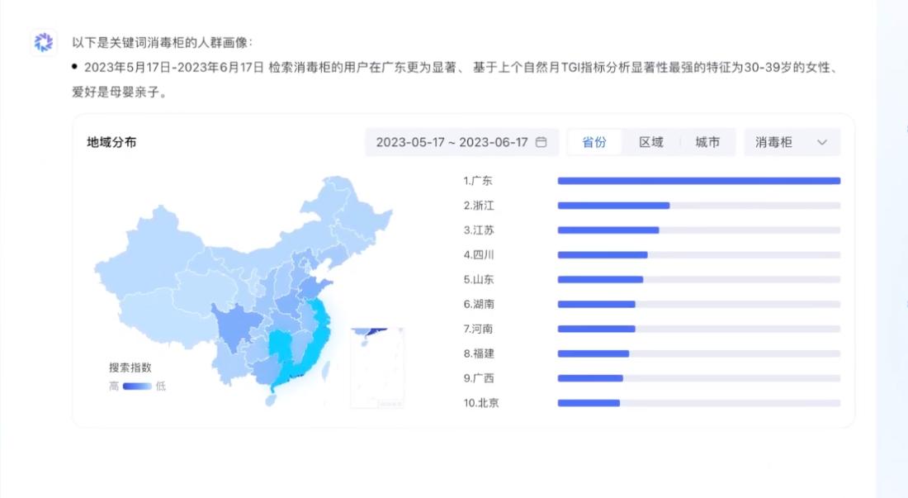The width and height of the screenshot is (908, 498).
Task: Click the South China Sea inset map
Action: (377, 368)
